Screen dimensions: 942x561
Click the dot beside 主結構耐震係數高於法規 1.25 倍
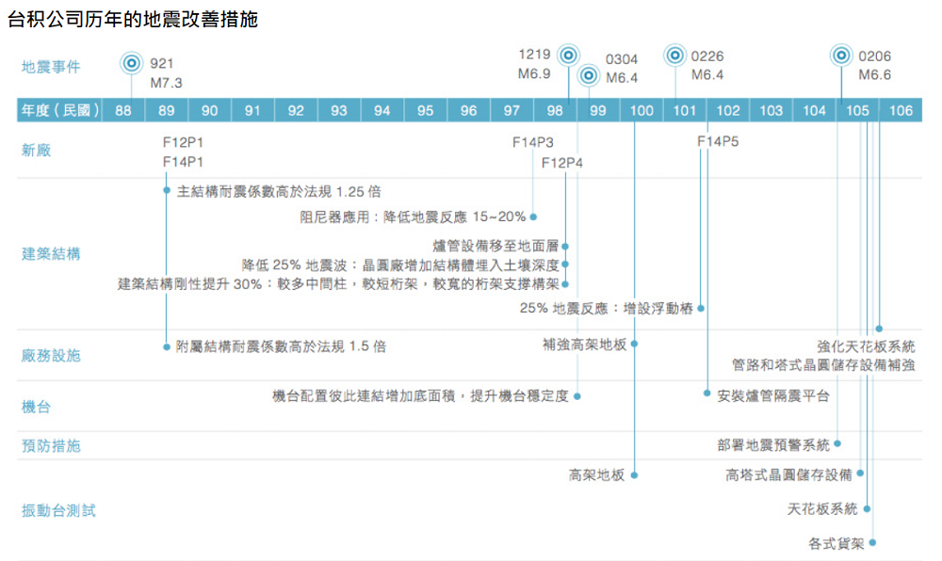(x=167, y=190)
